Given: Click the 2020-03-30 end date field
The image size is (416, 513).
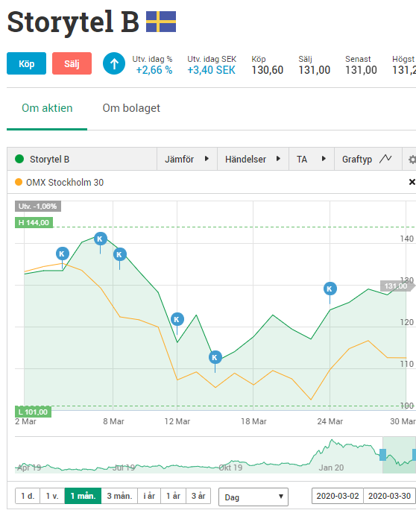Looking at the screenshot, I should [x=389, y=496].
